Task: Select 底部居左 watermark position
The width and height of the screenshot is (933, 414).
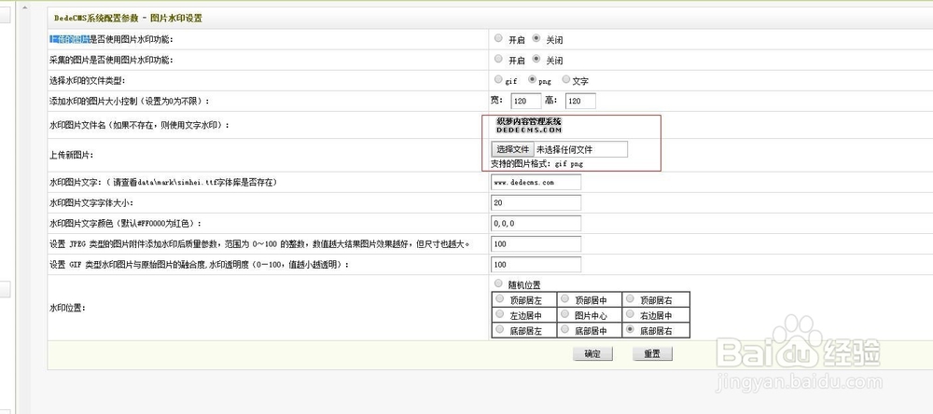Action: click(x=500, y=329)
